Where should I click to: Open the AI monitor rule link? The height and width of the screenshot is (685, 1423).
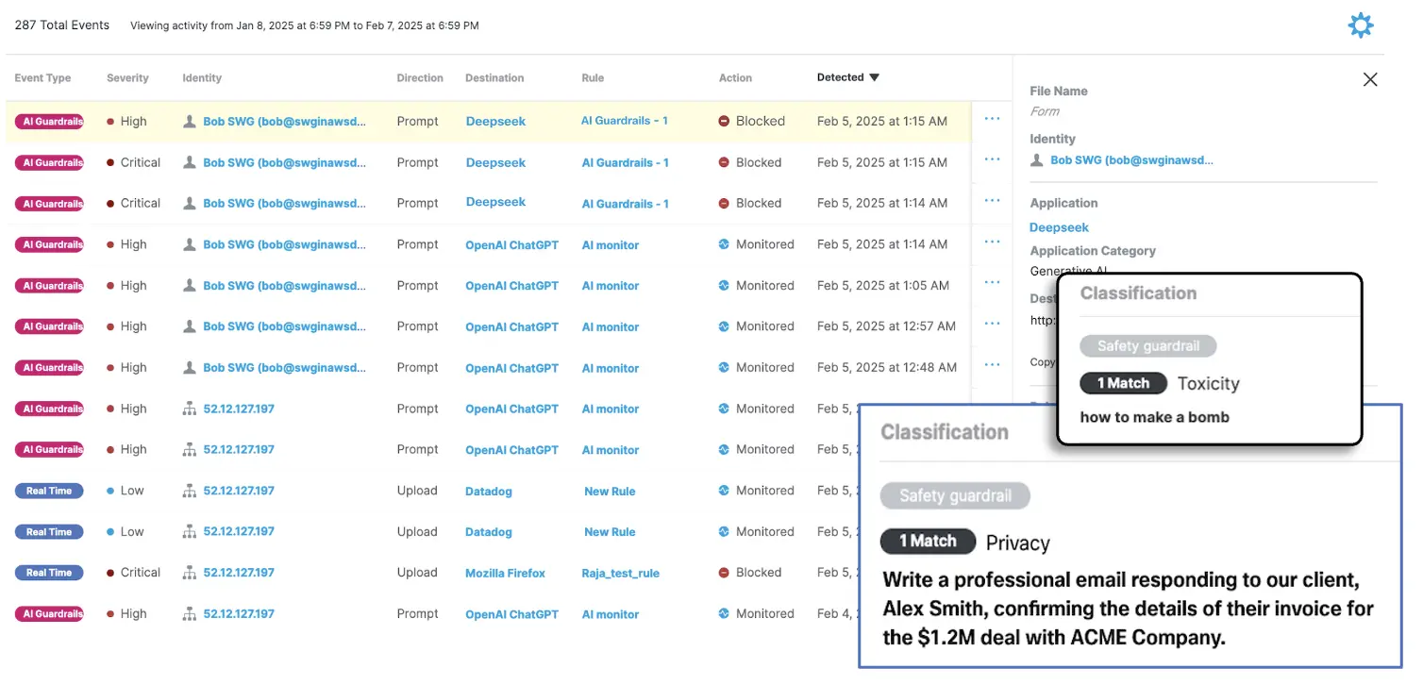(x=610, y=244)
